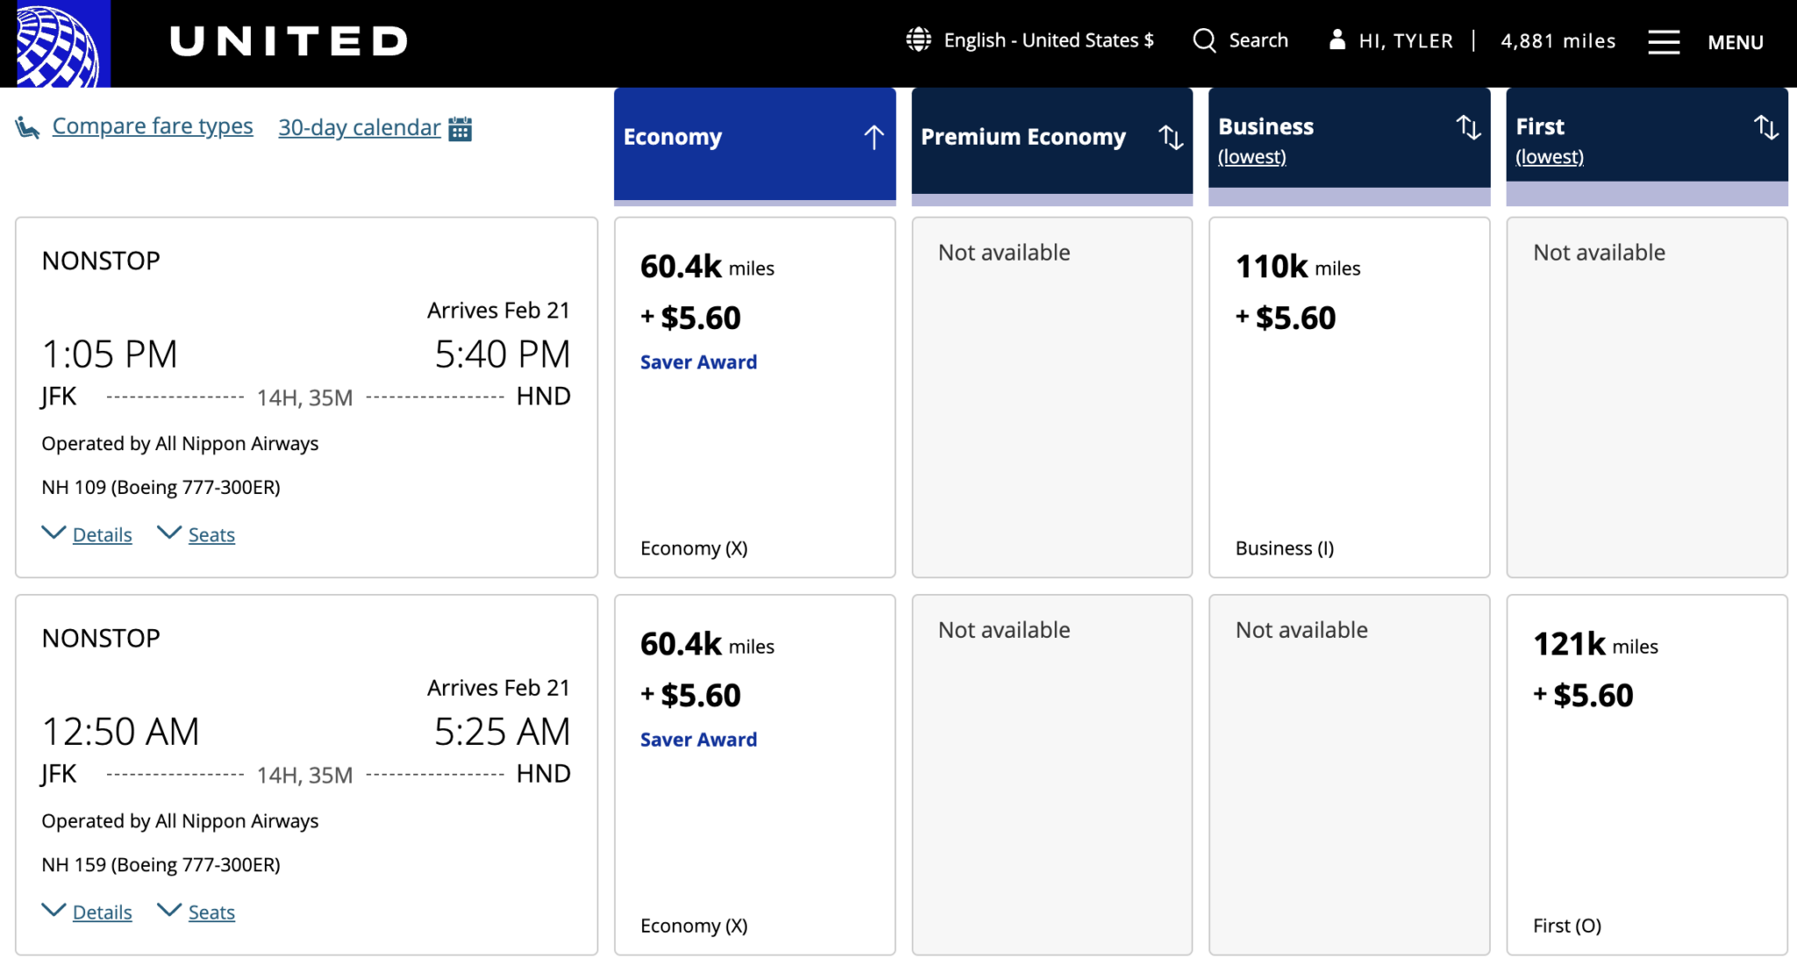Viewport: 1797px width, 966px height.
Task: Click the seat icon beside Compare fare types
Action: pyautogui.click(x=29, y=126)
